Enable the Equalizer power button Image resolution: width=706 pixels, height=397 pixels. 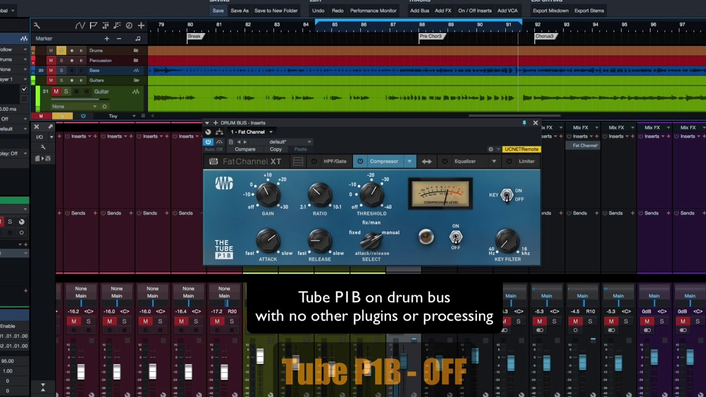point(445,162)
